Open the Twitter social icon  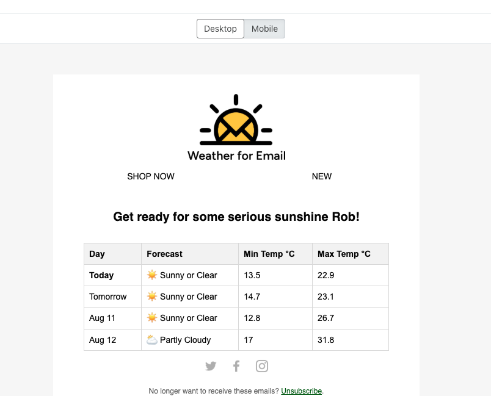(x=211, y=366)
